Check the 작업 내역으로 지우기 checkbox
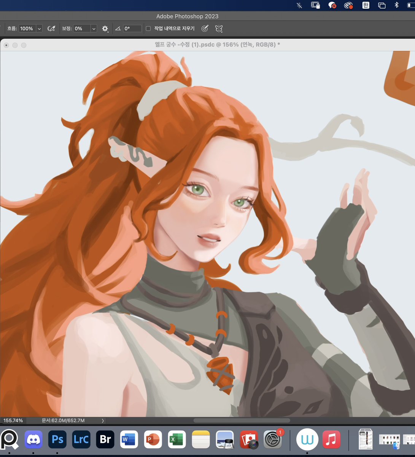 click(x=149, y=29)
